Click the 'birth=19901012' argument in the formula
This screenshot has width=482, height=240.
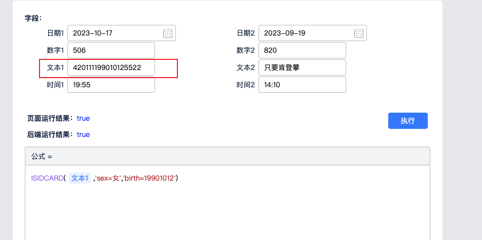(x=151, y=178)
